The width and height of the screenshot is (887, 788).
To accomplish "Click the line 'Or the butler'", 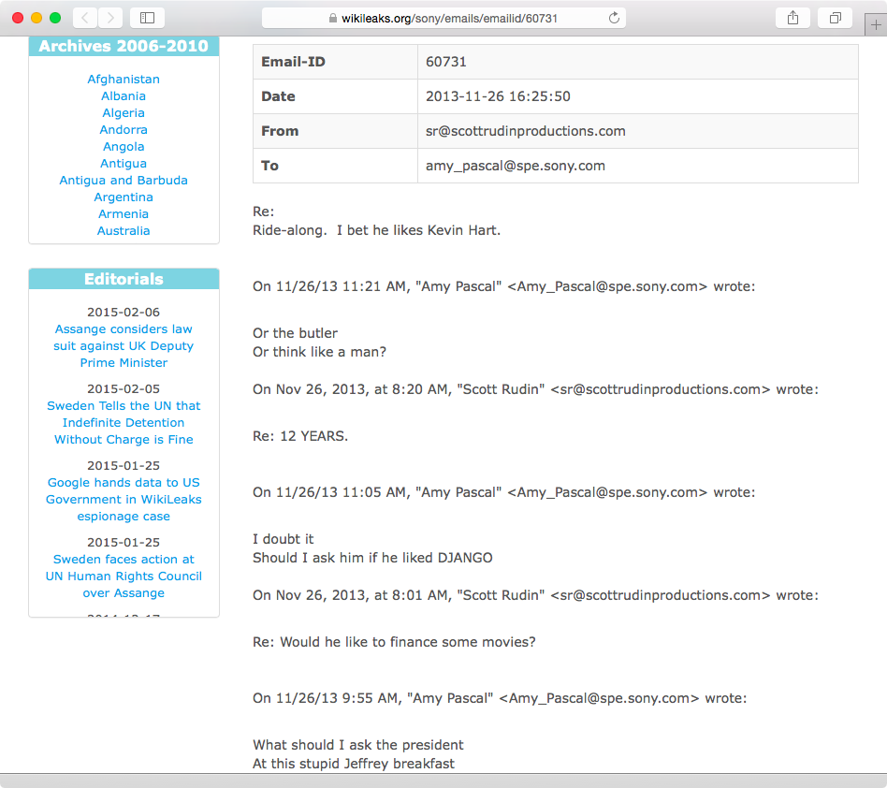I will click(x=296, y=333).
